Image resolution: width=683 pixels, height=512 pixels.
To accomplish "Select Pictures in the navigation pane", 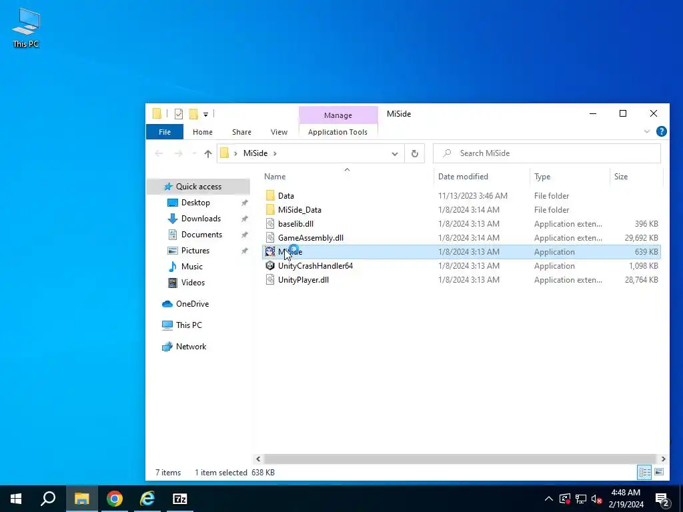I will click(x=195, y=251).
